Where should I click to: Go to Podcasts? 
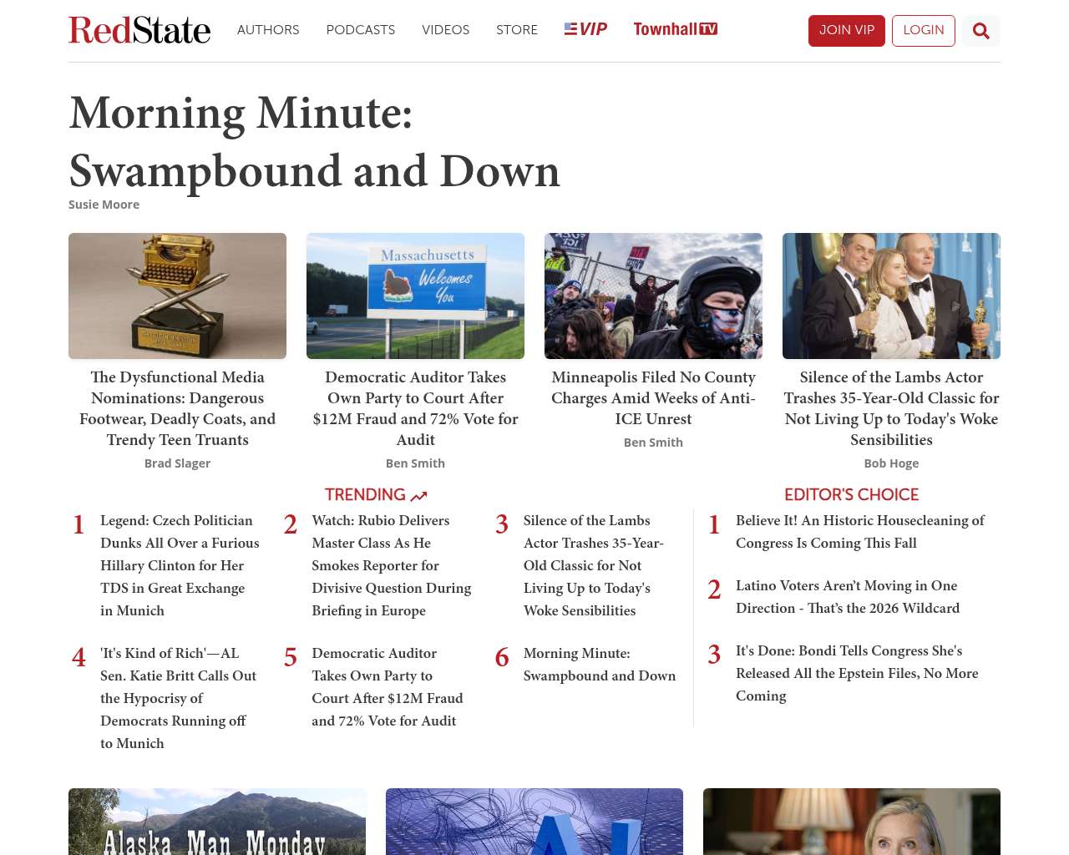pos(361,30)
